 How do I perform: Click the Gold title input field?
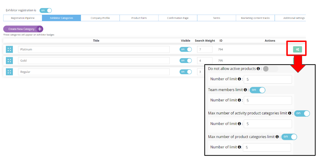94,61
